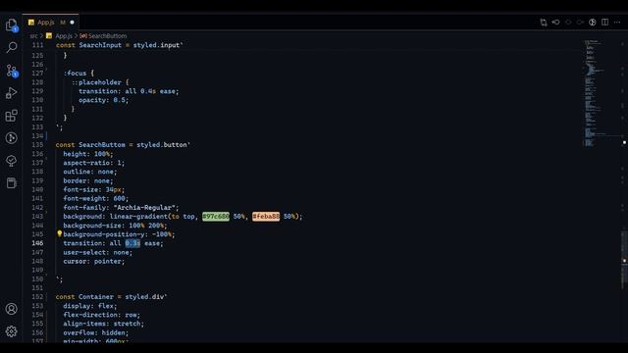
Task: Click 'height: 100%;' property line
Action: tap(88, 154)
